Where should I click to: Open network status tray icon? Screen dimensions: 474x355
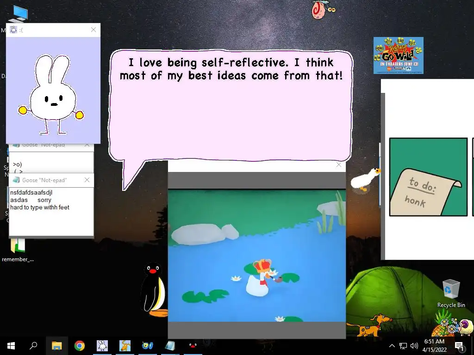coord(403,346)
